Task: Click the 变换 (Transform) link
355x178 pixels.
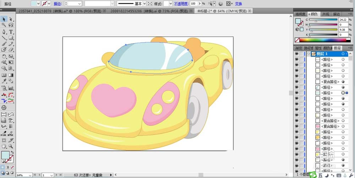Action: tap(239, 4)
